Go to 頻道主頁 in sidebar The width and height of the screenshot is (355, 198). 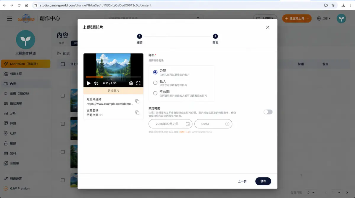pos(25,74)
